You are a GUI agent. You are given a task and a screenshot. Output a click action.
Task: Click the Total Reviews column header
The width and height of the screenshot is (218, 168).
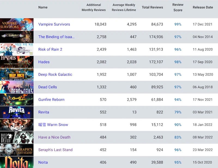(x=152, y=7)
